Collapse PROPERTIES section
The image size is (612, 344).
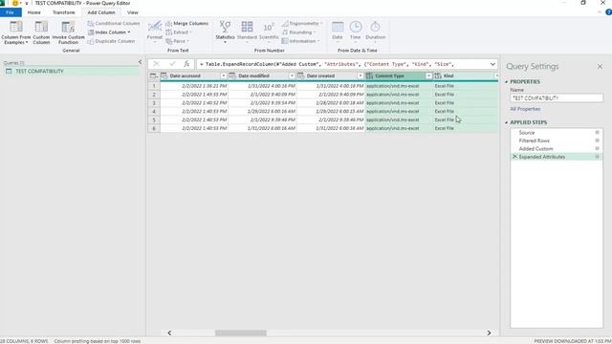[x=507, y=82]
